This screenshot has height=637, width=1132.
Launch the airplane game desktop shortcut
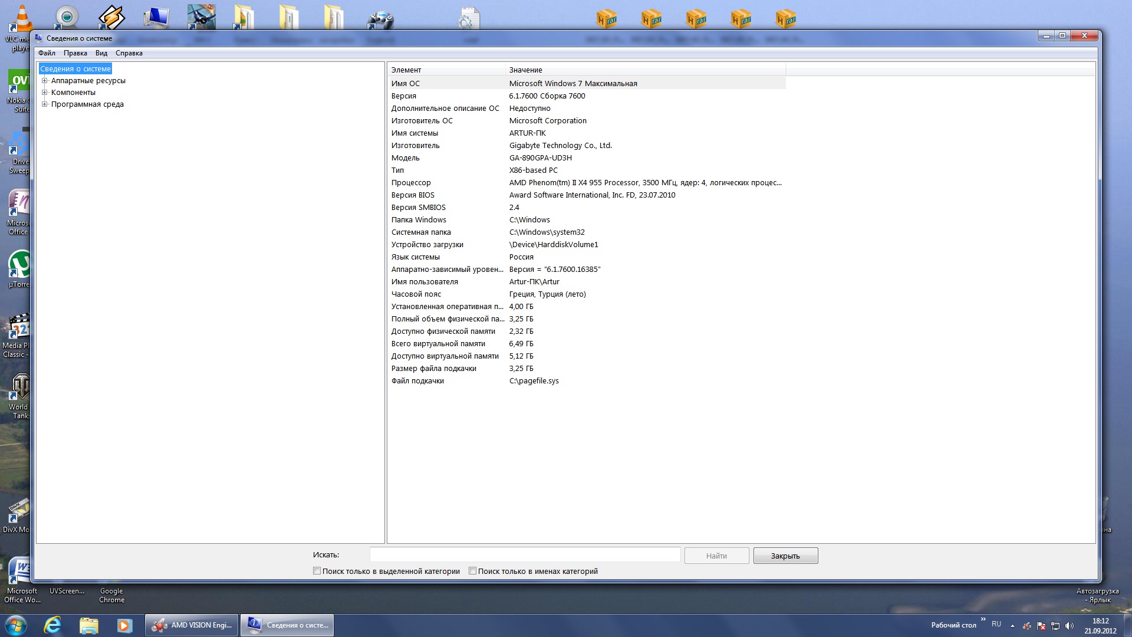pyautogui.click(x=201, y=17)
